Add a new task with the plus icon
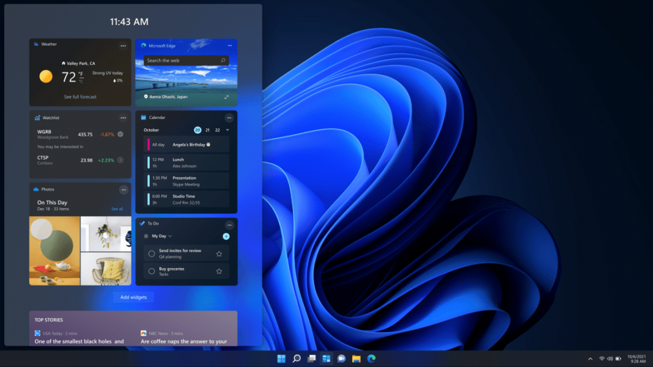 [226, 236]
